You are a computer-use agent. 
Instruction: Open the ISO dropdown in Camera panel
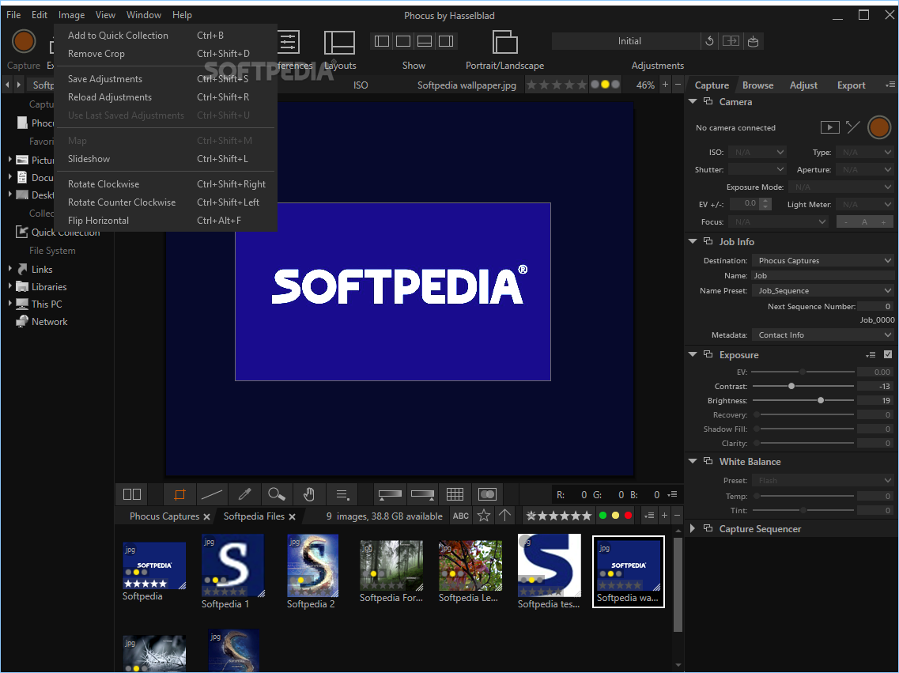(x=757, y=152)
